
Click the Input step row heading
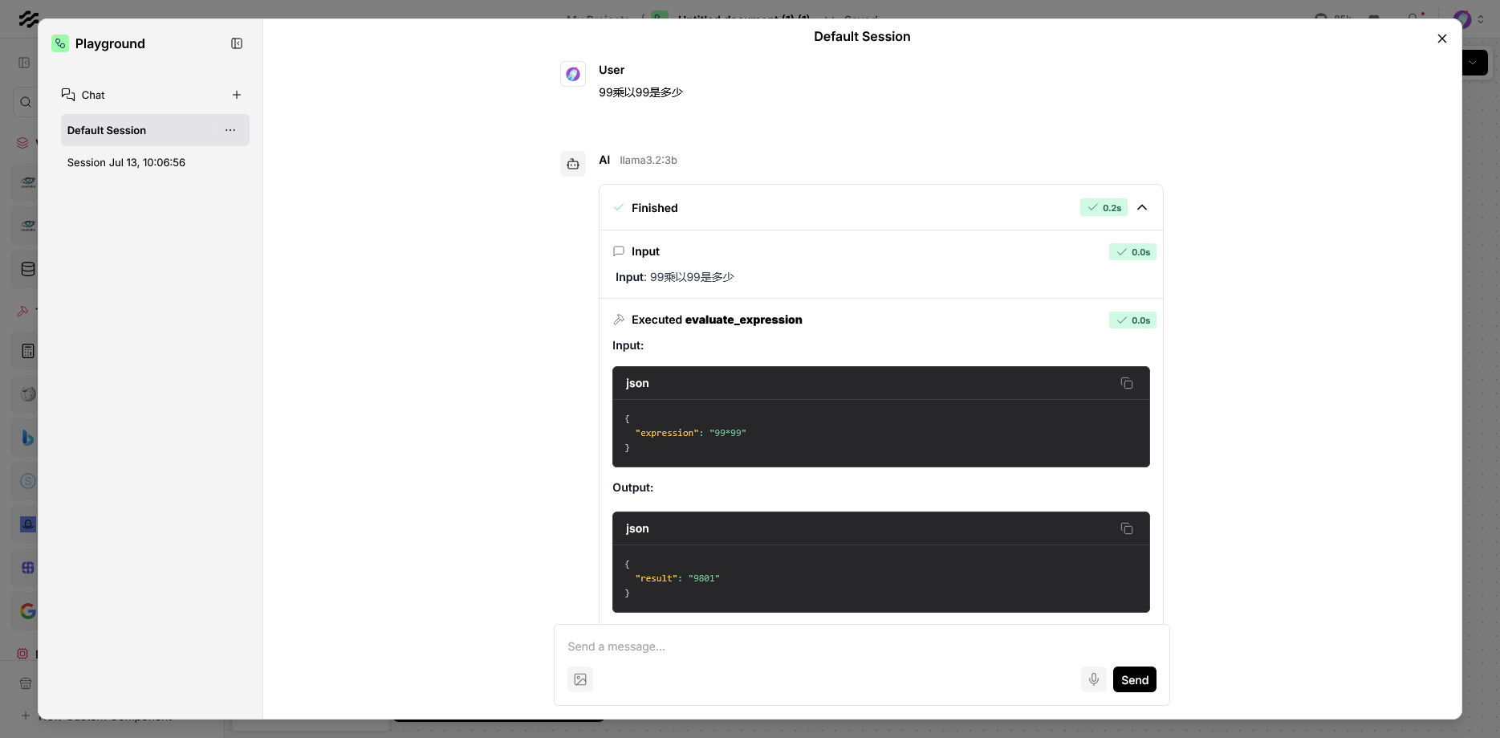point(645,251)
